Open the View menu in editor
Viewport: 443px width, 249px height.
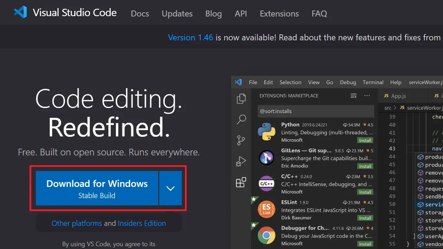pos(314,82)
